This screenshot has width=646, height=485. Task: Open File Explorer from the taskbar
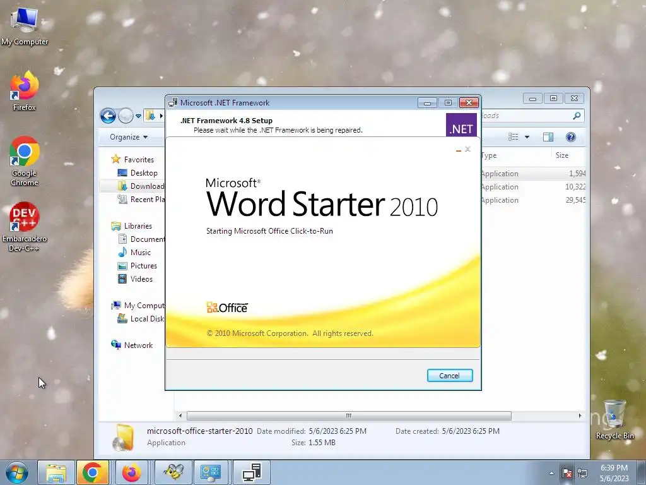(56, 472)
